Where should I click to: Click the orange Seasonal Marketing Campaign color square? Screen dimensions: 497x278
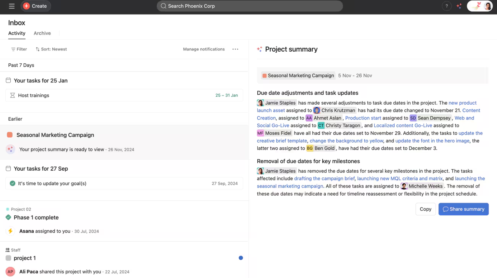tap(10, 135)
